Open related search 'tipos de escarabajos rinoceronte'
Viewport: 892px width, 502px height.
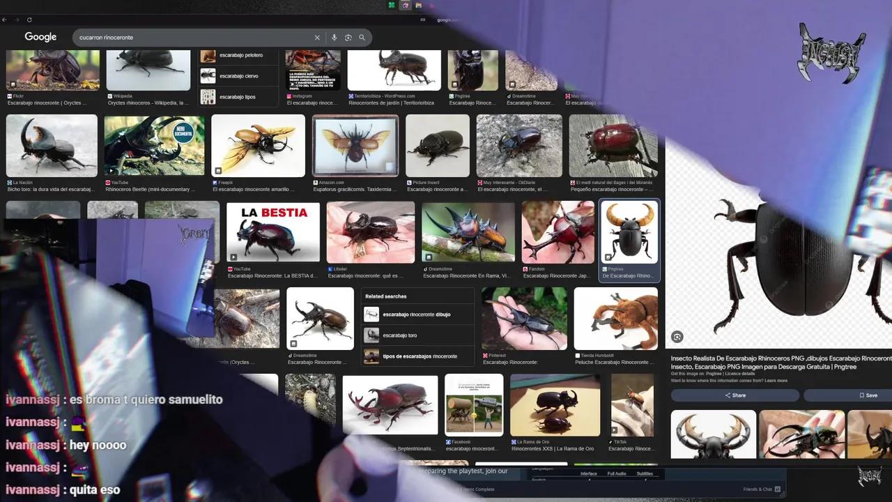[418, 356]
